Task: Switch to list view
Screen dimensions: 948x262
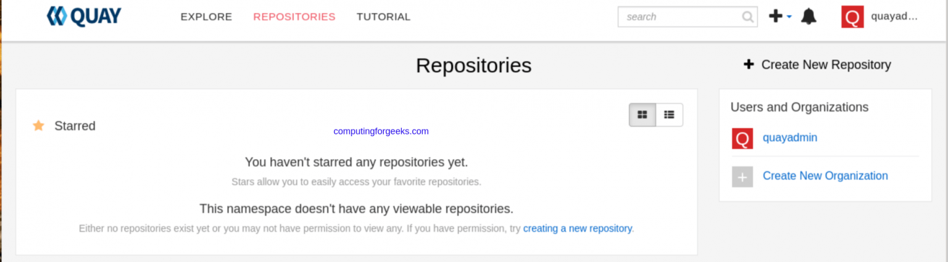Action: 669,115
